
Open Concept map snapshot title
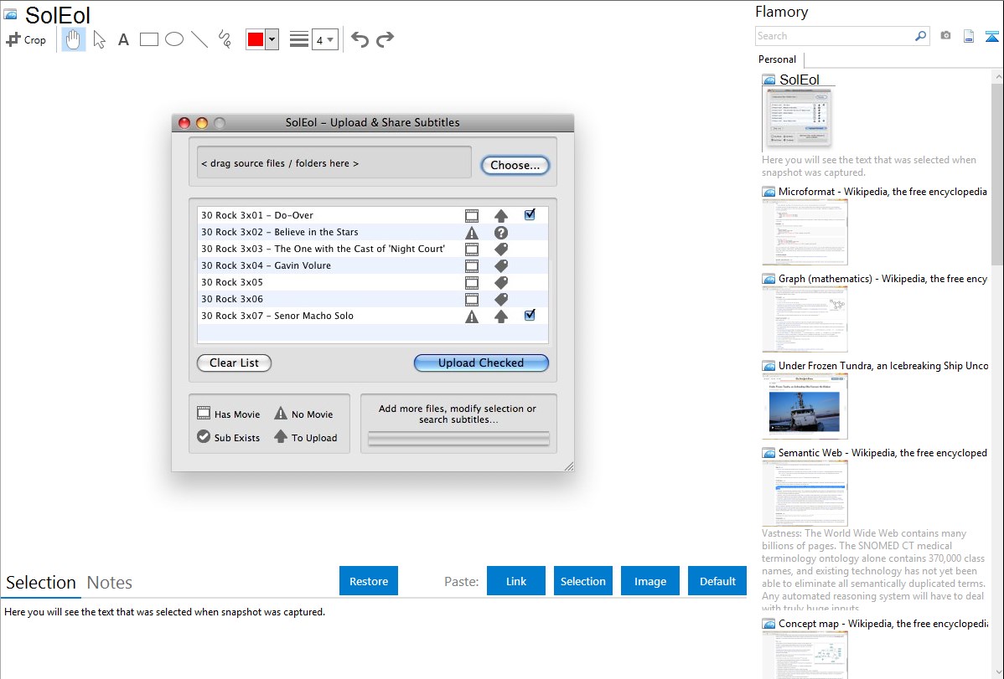(882, 623)
